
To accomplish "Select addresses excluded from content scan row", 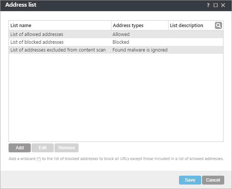I will 58,50.
